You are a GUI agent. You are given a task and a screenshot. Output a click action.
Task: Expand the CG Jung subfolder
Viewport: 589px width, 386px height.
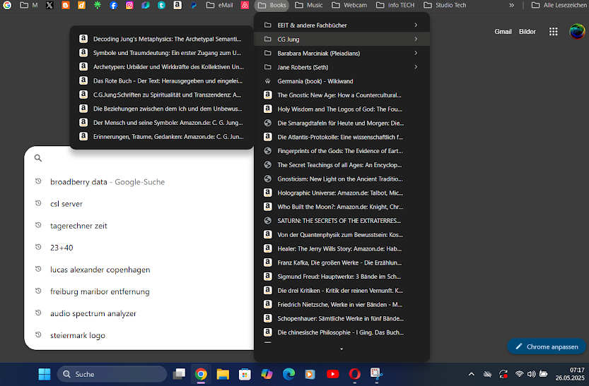tap(342, 39)
